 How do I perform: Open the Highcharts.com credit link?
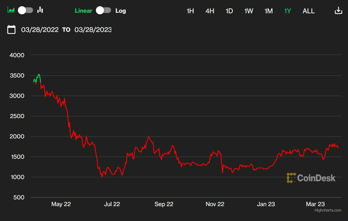[x=328, y=210]
